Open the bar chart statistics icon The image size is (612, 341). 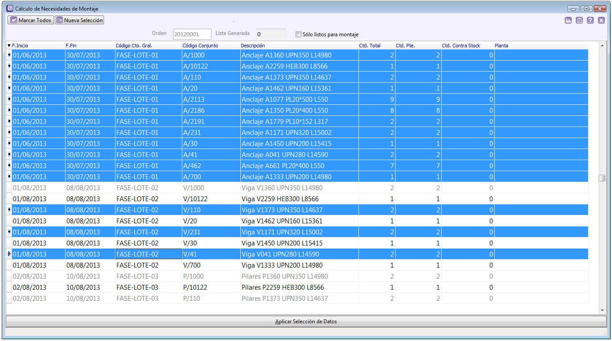tap(568, 20)
